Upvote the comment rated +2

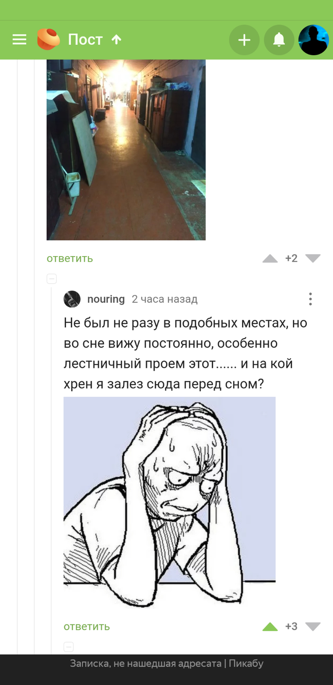point(270,258)
